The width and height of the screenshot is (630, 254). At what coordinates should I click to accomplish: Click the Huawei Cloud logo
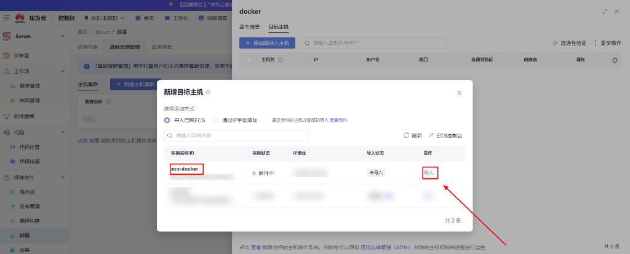click(x=32, y=18)
